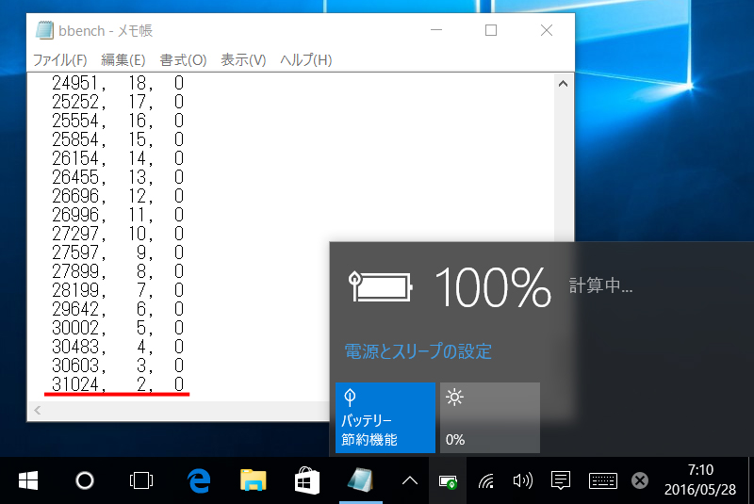Click the Notepad taskbar icon
Image resolution: width=754 pixels, height=504 pixels.
[361, 481]
